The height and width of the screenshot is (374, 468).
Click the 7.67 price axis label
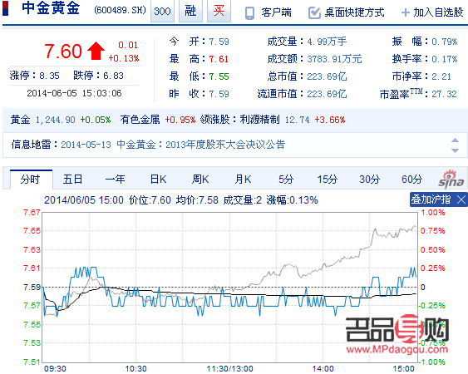point(32,213)
